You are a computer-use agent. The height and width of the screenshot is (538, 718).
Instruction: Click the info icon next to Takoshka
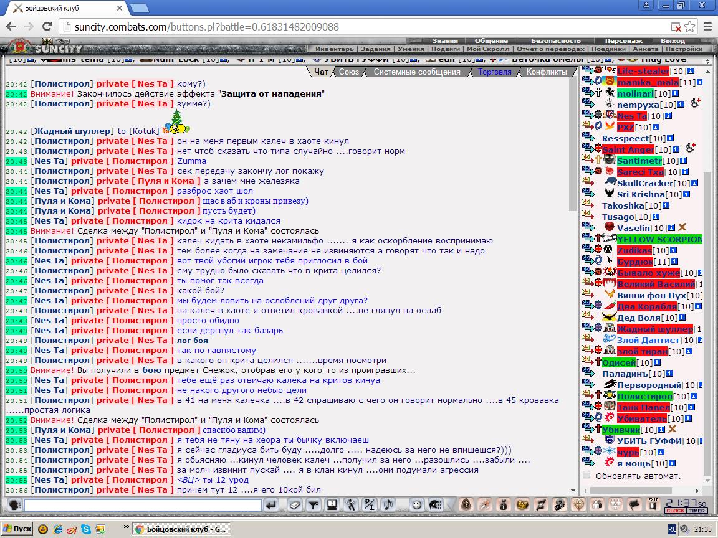tap(666, 205)
